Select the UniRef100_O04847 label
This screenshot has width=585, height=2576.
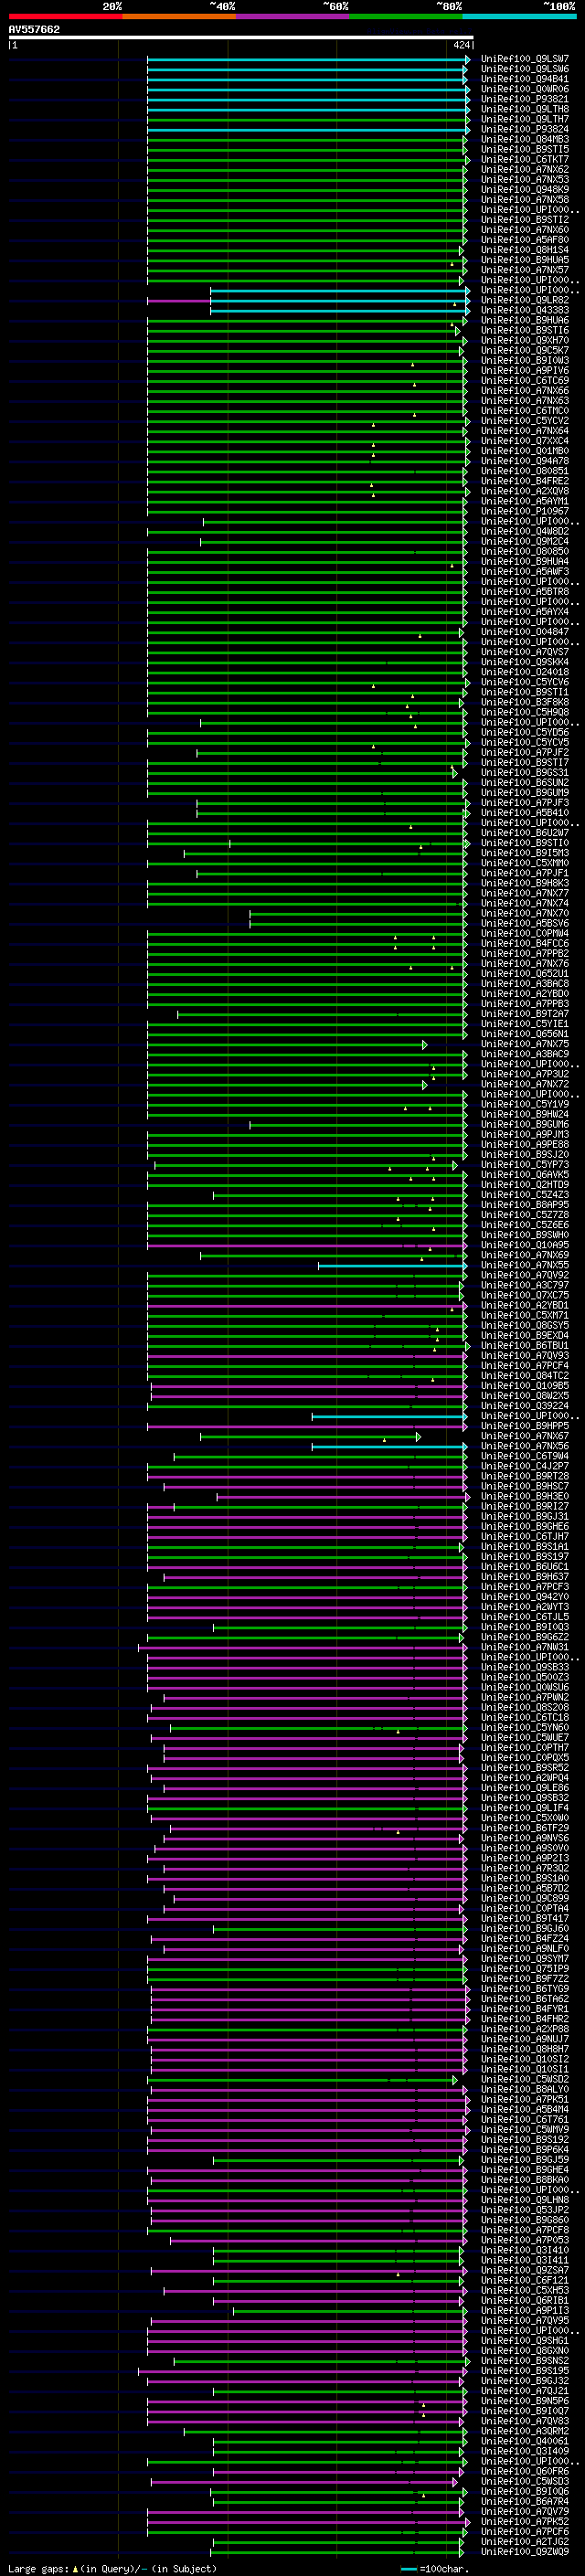pyautogui.click(x=525, y=632)
